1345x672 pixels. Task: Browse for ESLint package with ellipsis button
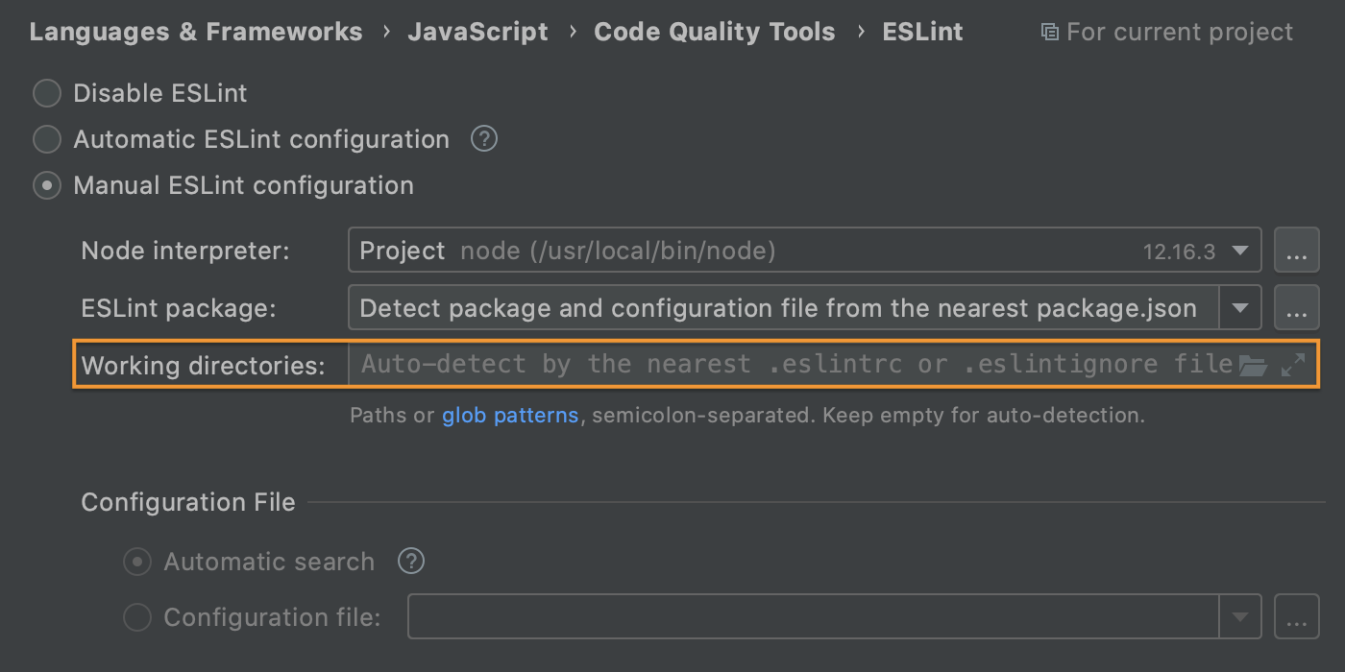pos(1297,308)
